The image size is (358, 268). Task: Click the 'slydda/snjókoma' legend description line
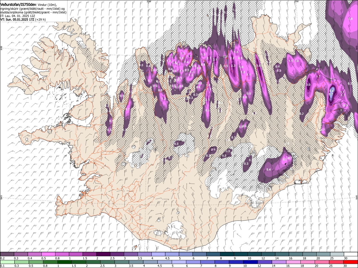point(33,12)
